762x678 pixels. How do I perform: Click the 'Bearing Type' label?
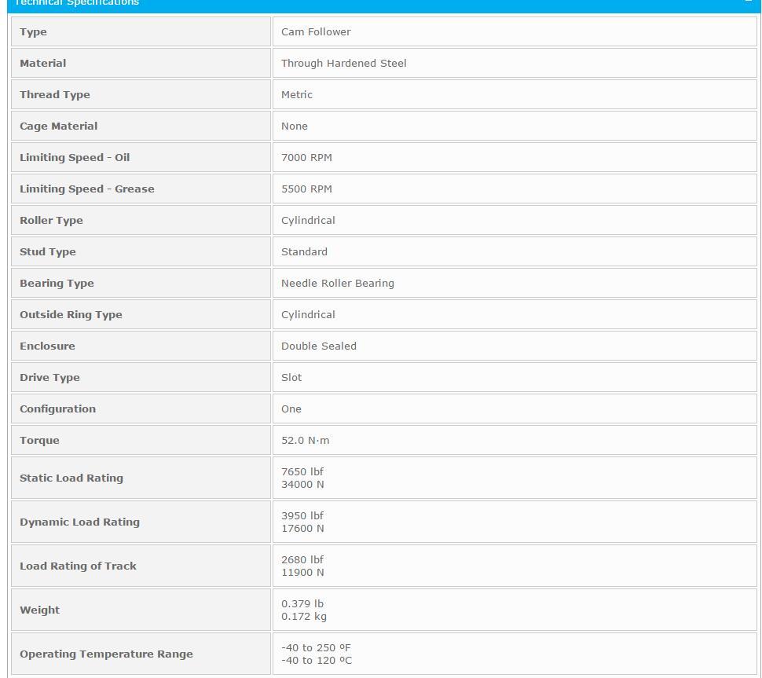pyautogui.click(x=57, y=284)
